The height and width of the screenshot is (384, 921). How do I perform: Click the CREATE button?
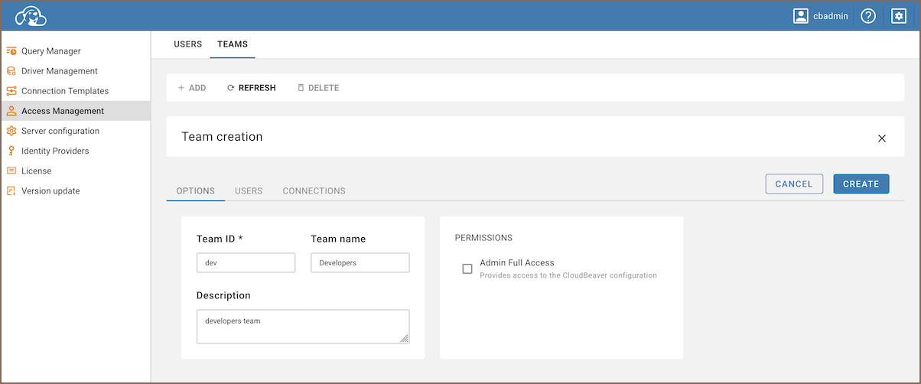coord(861,184)
